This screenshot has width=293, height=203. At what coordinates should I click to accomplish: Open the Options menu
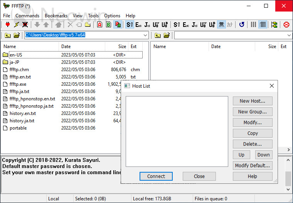tap(112, 16)
